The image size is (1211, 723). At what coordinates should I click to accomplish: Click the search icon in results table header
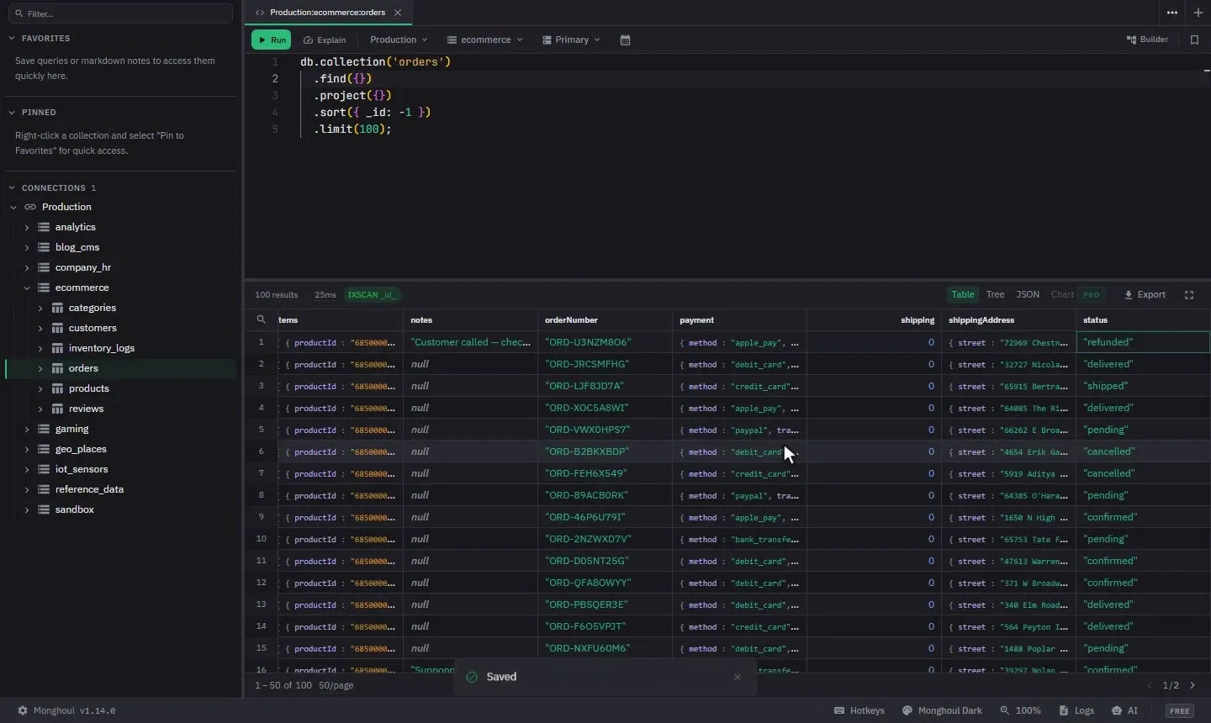pyautogui.click(x=261, y=319)
